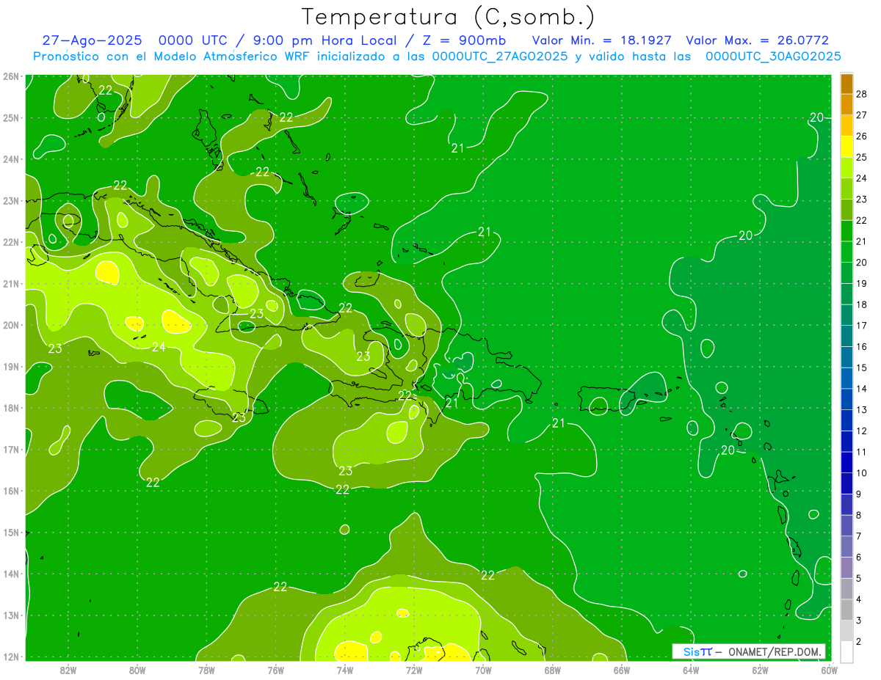Click the 'Sisπ – ONAMET/REP.DOM.' credit label

click(749, 651)
